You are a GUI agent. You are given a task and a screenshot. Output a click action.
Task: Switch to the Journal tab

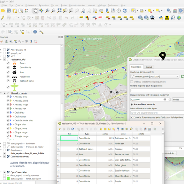click(149, 67)
